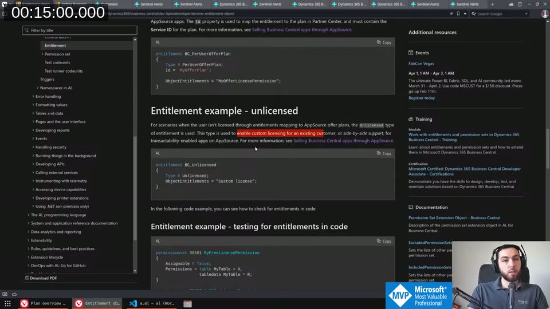Click the filter icon in sidebar search
This screenshot has height=309, width=550.
pos(27,30)
